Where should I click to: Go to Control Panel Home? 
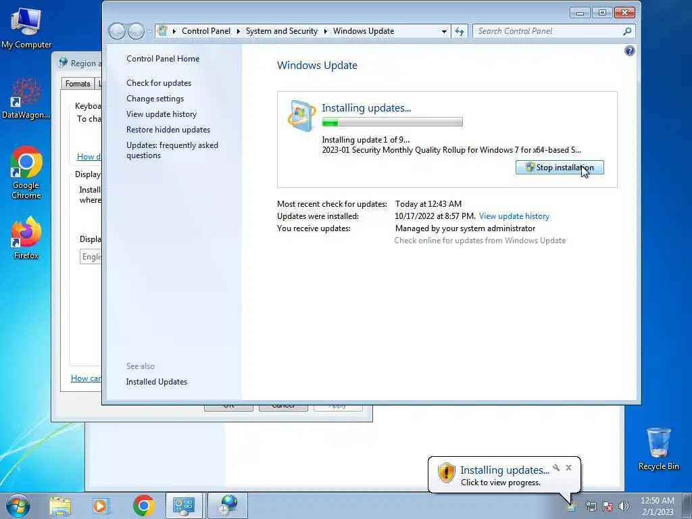tap(163, 59)
